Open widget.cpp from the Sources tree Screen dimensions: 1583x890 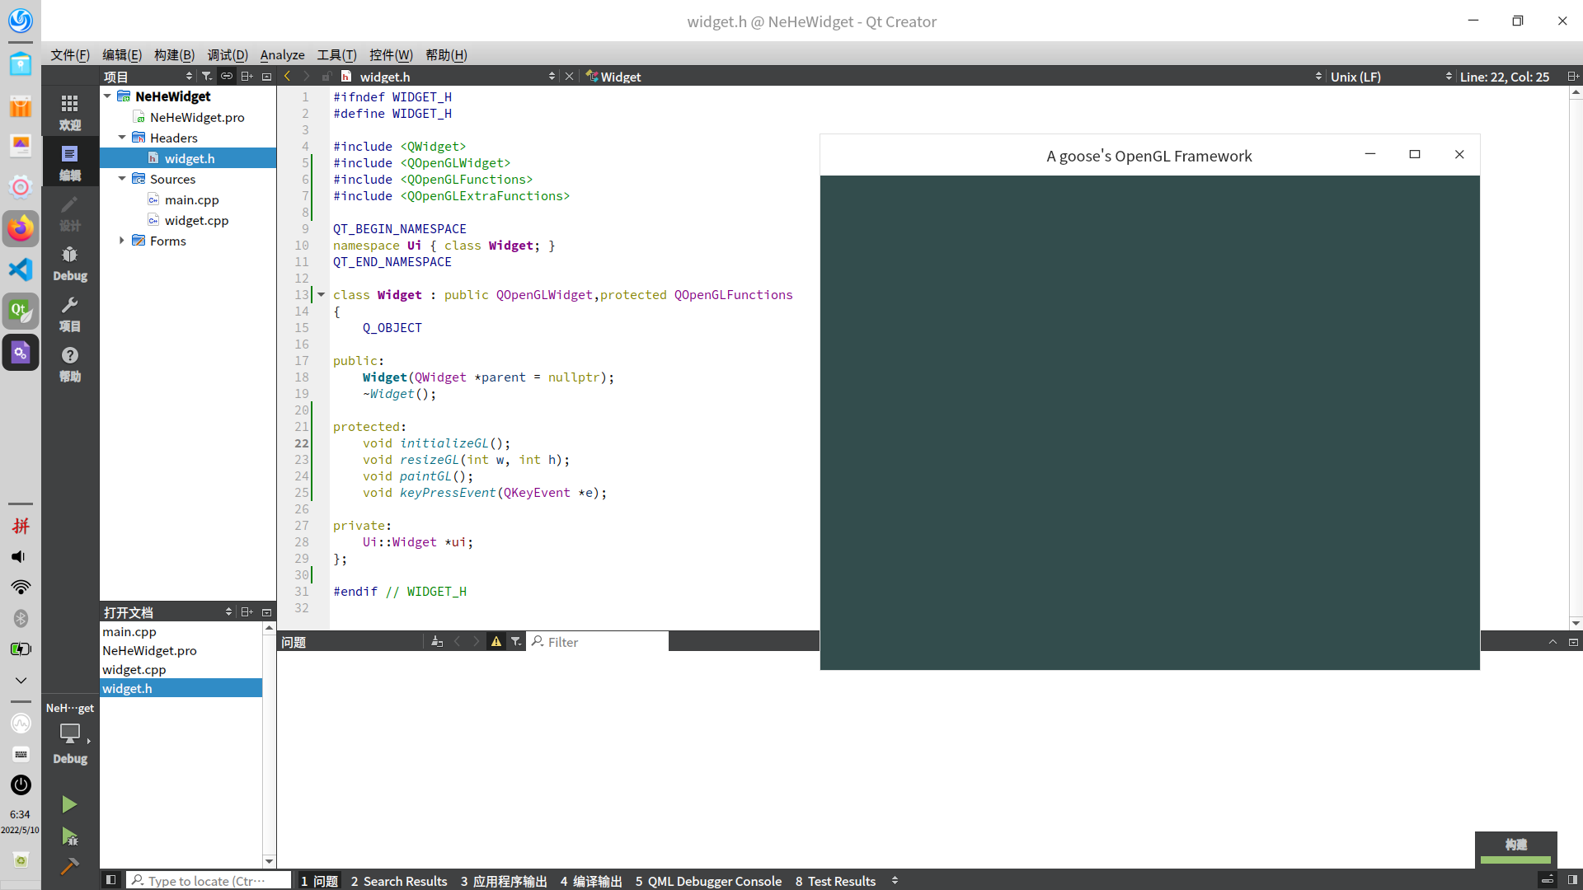click(x=196, y=220)
